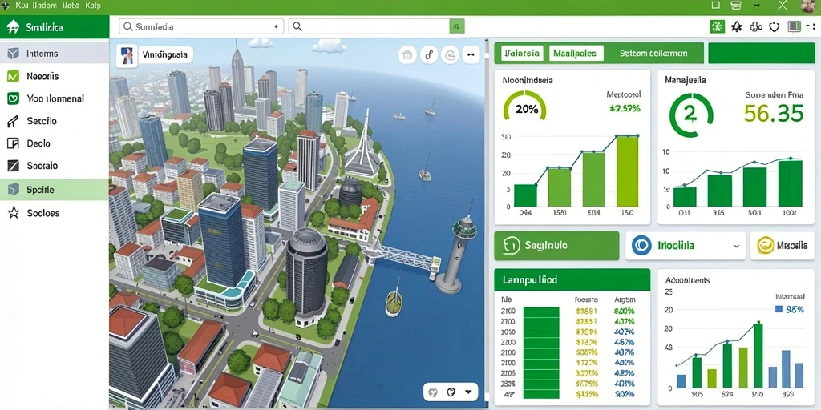Open the Inlooliria dropdown chevron
Viewport: 821px width, 410px height.
[x=736, y=245]
